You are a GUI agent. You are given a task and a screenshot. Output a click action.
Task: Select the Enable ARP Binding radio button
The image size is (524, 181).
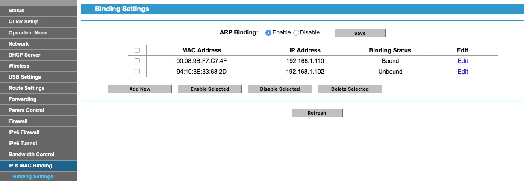[x=268, y=33]
